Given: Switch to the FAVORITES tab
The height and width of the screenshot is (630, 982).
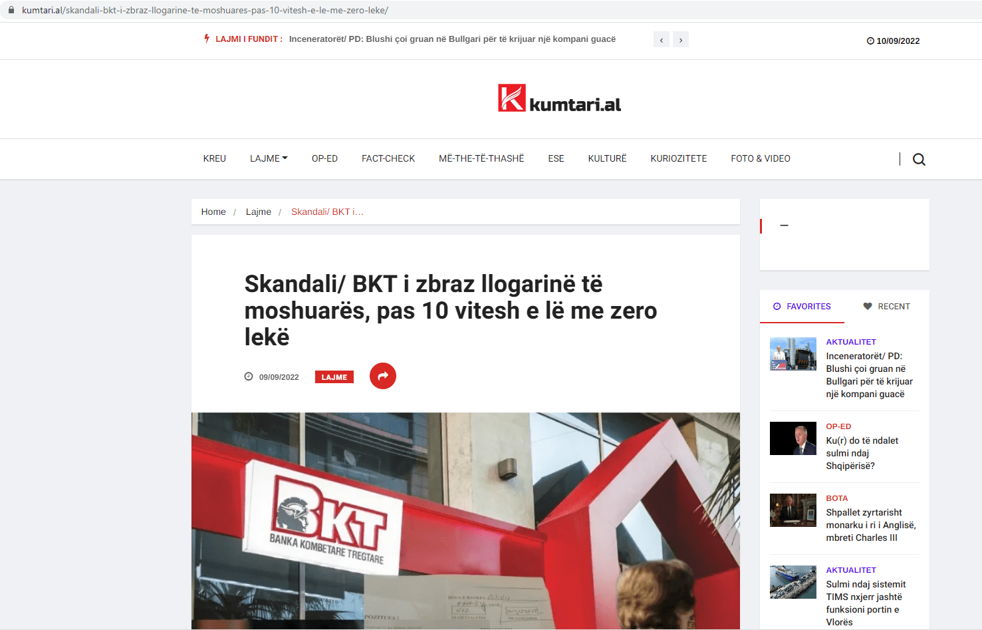Looking at the screenshot, I should click(x=802, y=307).
